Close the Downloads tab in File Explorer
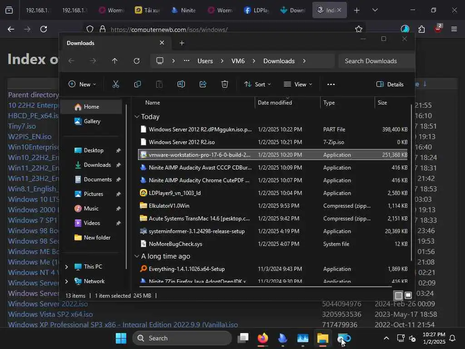Screen dimensions: 465x349 coord(162,43)
